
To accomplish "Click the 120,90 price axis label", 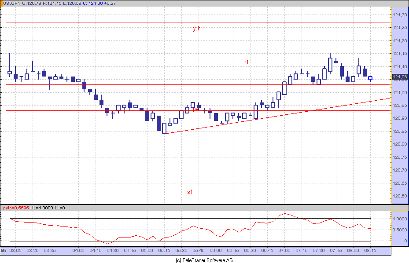I will click(400, 118).
